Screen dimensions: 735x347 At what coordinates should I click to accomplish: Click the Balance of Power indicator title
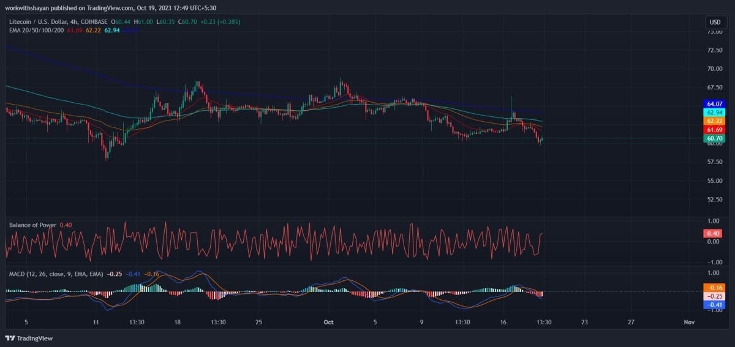click(32, 225)
